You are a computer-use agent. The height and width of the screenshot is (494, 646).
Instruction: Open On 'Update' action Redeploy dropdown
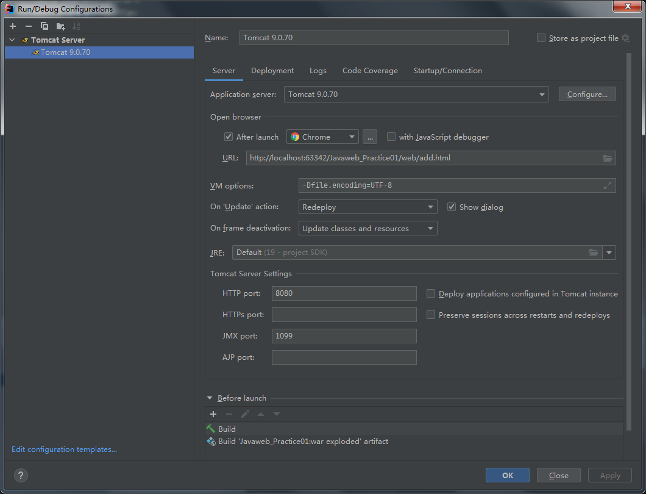tap(367, 207)
